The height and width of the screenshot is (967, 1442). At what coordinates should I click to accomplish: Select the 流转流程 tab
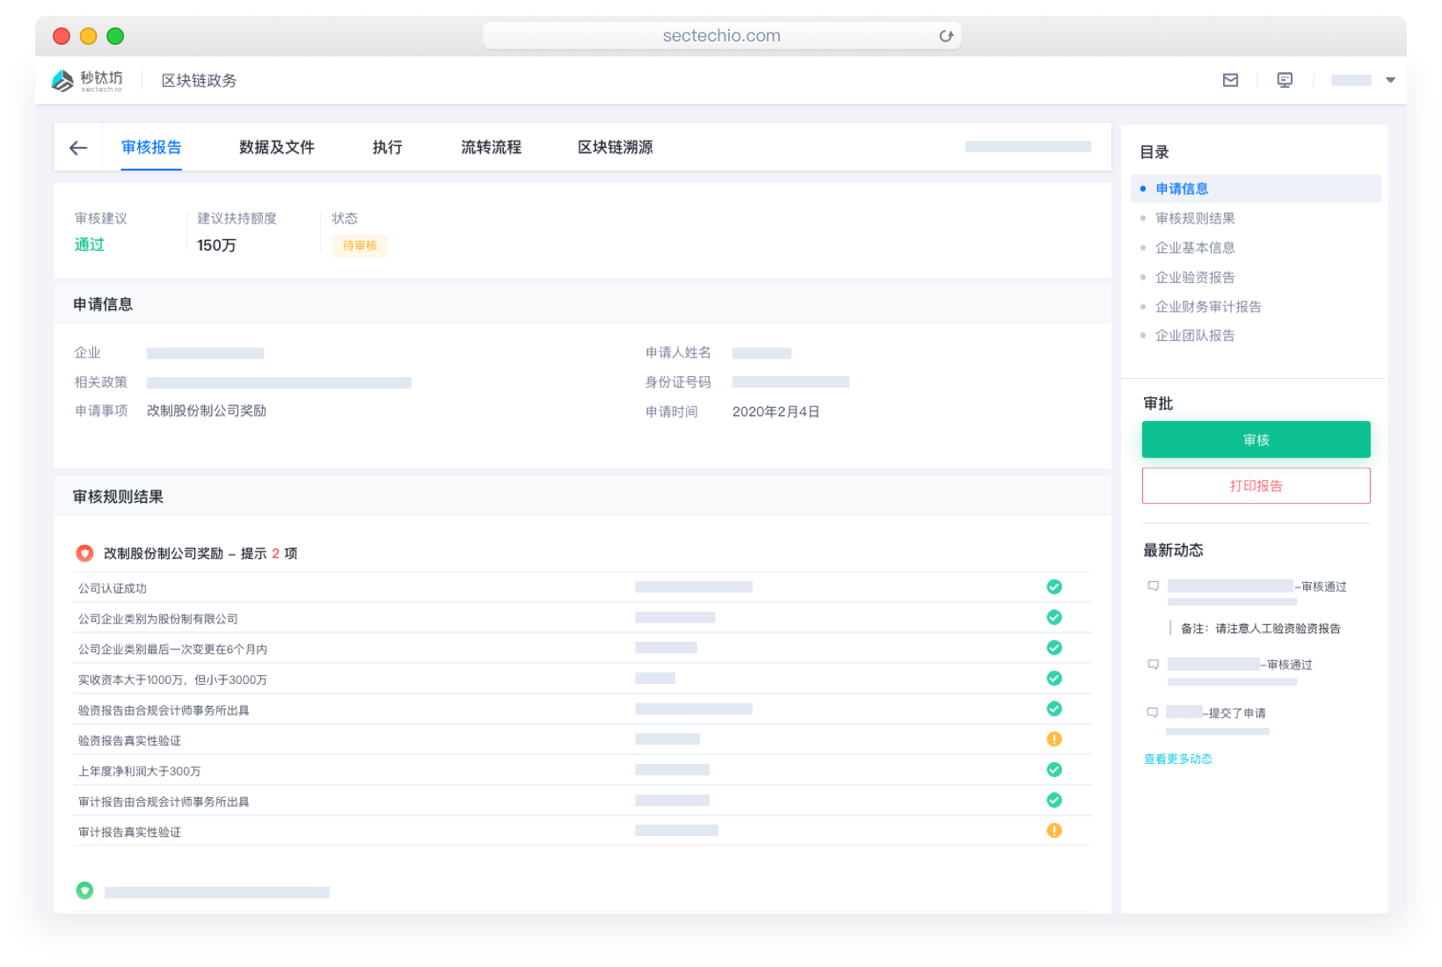tap(491, 148)
